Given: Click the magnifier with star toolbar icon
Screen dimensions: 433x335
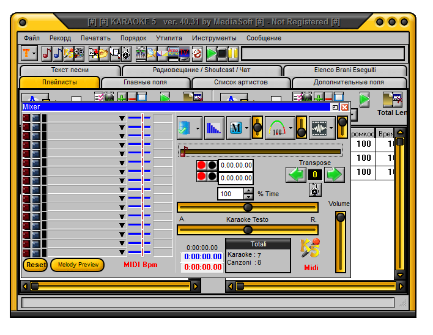Looking at the screenshot, I should (x=151, y=53).
